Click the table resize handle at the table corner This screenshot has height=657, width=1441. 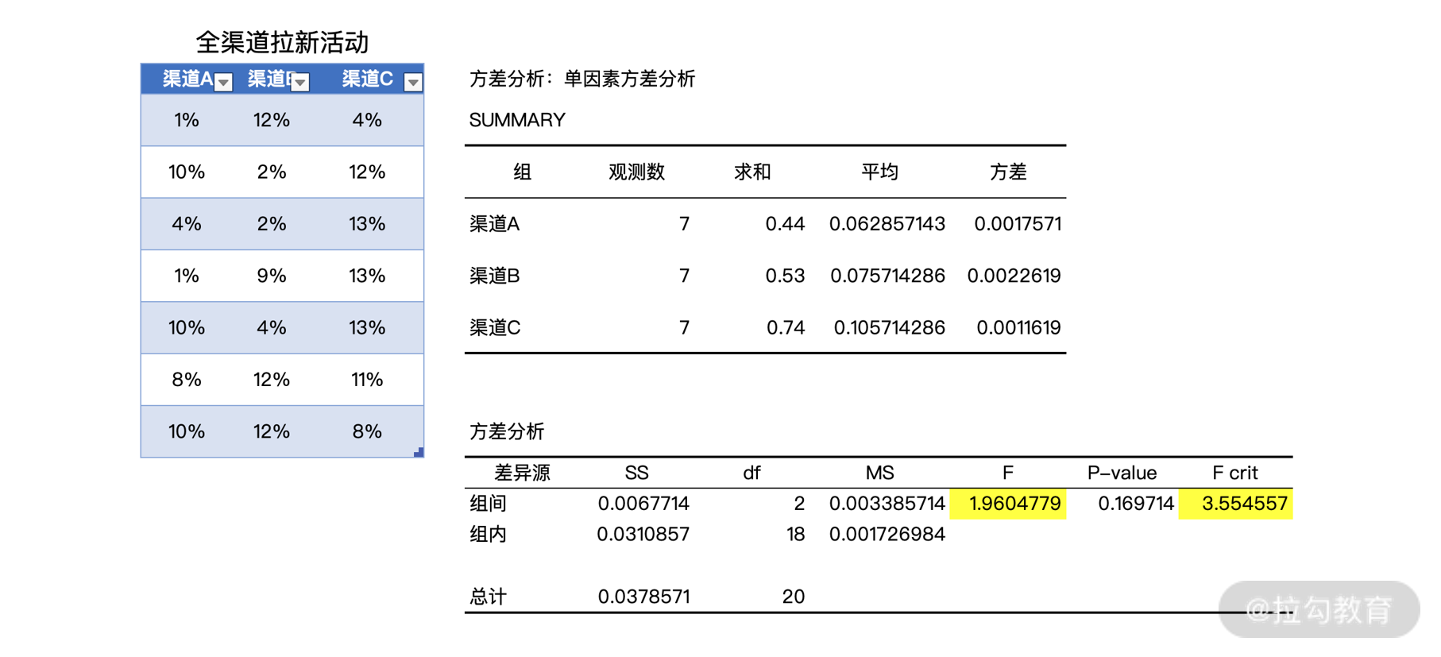pos(419,452)
